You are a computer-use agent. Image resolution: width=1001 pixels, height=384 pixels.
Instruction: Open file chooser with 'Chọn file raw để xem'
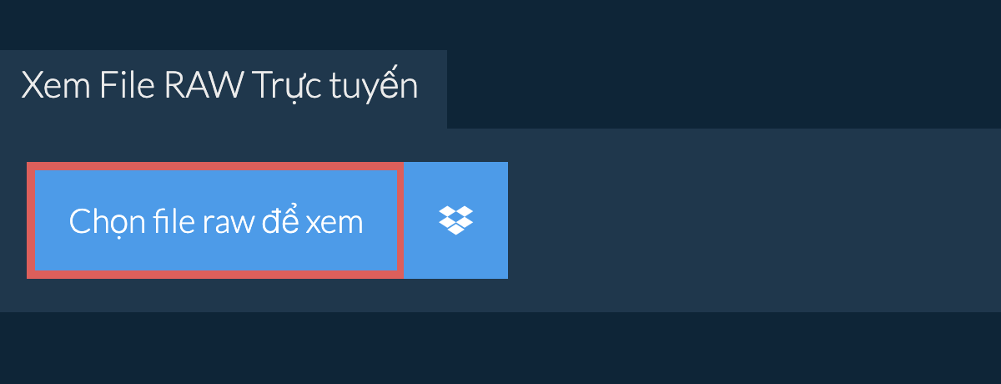pos(215,220)
